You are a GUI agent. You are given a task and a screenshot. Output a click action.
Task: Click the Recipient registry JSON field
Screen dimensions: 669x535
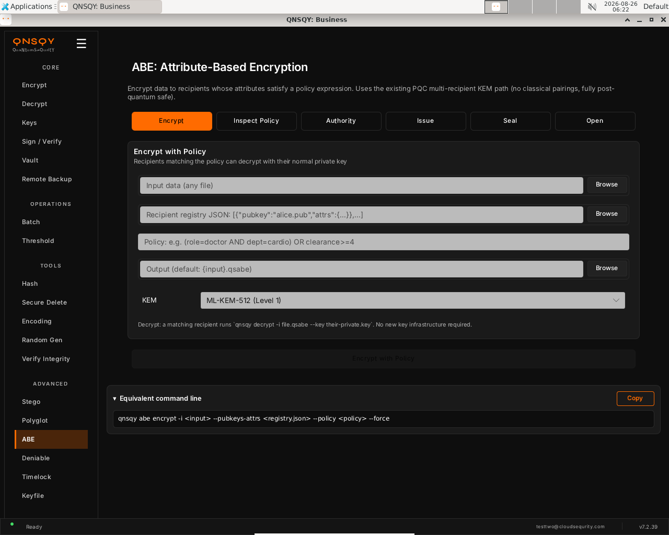pyautogui.click(x=362, y=215)
